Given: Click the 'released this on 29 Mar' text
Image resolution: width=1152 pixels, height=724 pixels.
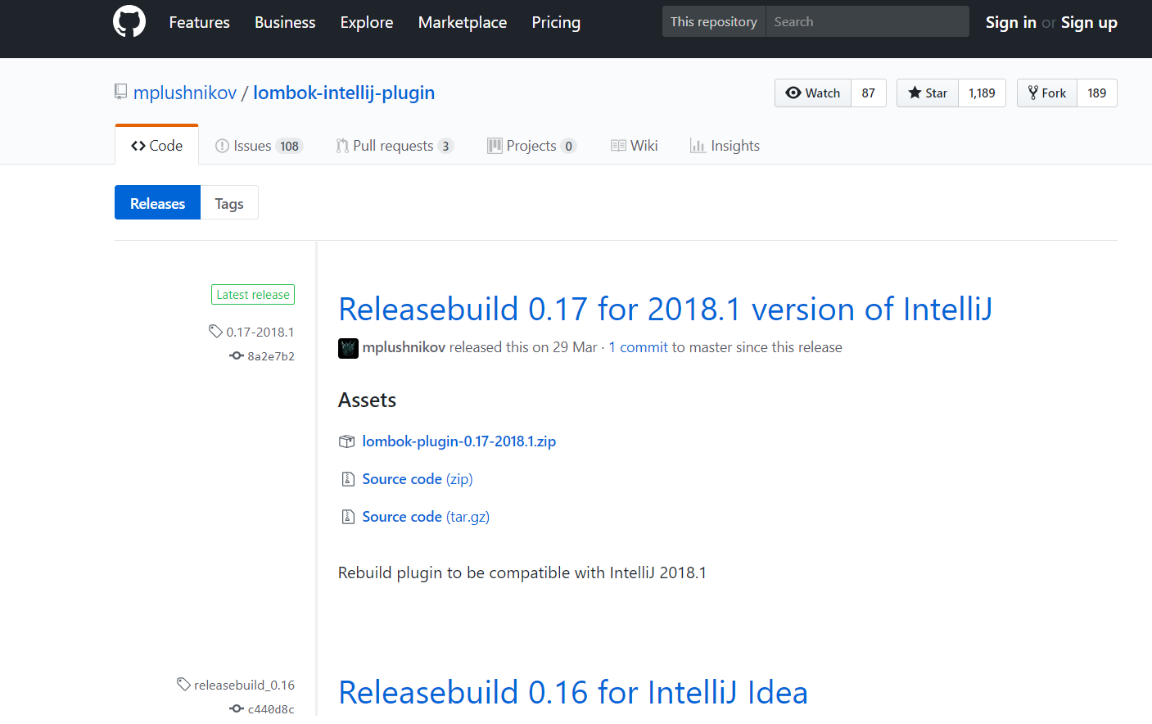Looking at the screenshot, I should 523,347.
